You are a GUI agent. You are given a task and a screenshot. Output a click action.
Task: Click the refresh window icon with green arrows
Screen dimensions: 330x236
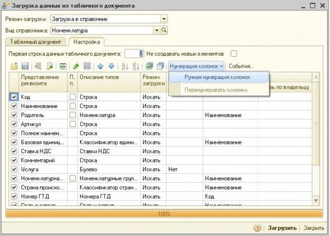pyautogui.click(x=63, y=66)
